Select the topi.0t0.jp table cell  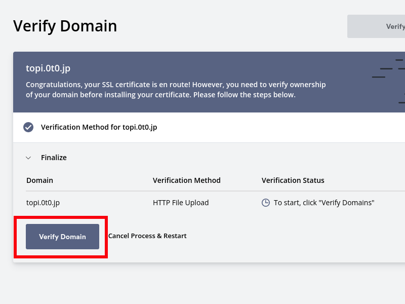click(x=43, y=203)
